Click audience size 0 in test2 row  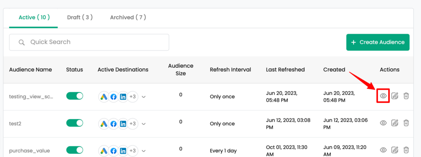point(181,122)
